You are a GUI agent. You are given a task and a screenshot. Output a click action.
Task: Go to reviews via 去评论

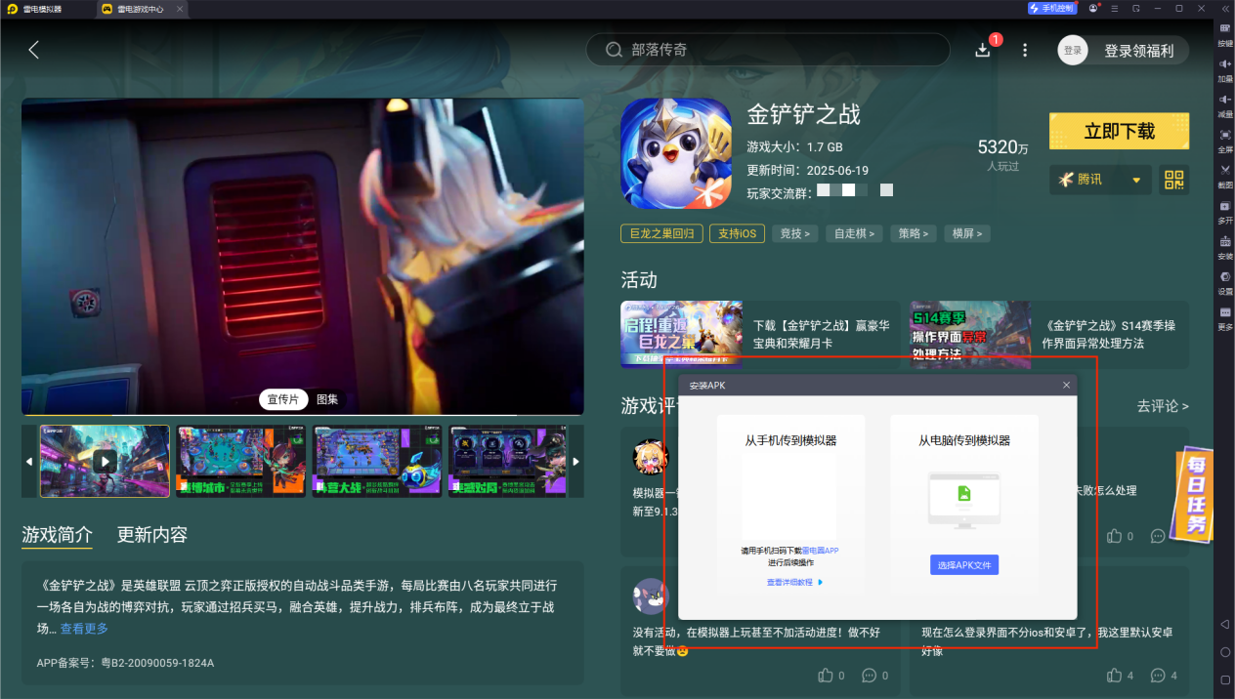[1163, 405]
